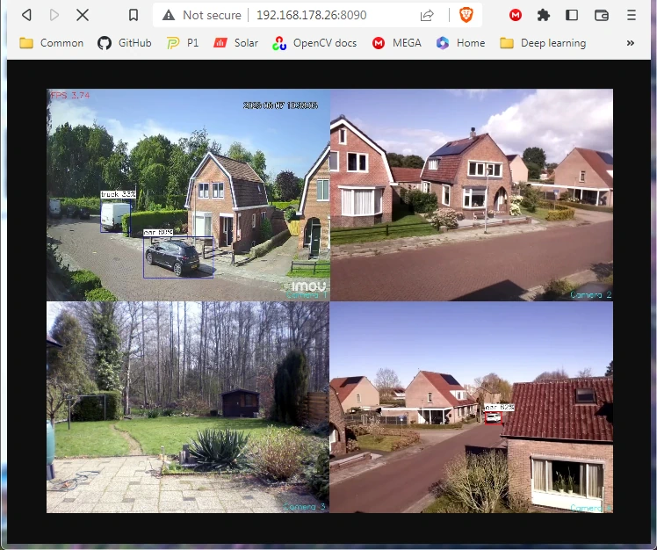Click the timestamp overlay on Camera 1
The height and width of the screenshot is (550, 657).
tap(280, 105)
